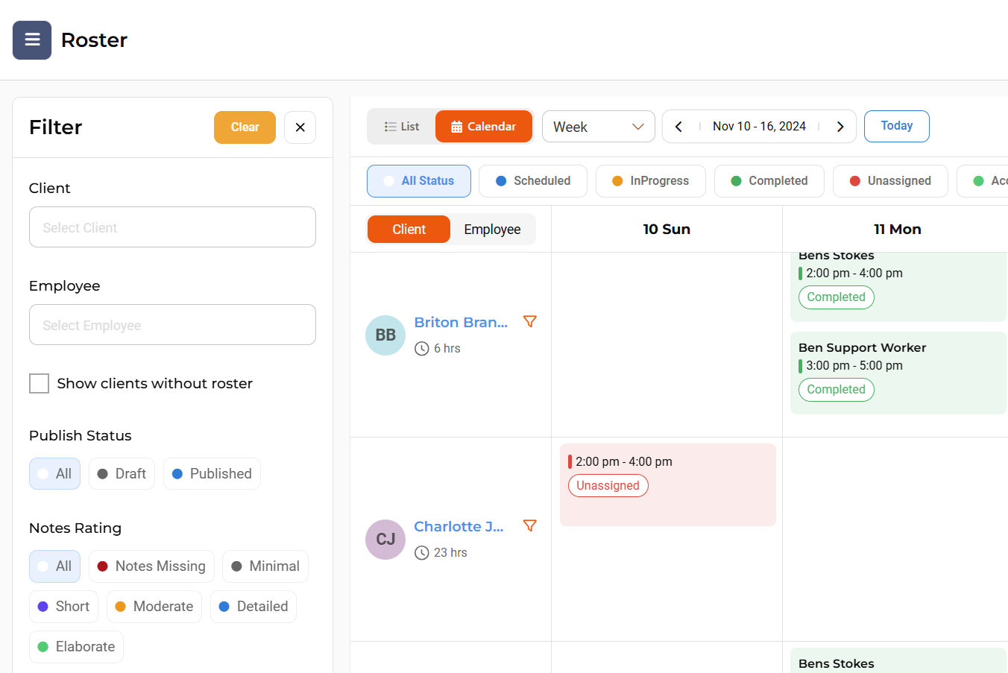Image resolution: width=1008 pixels, height=673 pixels.
Task: Switch to List view
Action: click(x=402, y=127)
